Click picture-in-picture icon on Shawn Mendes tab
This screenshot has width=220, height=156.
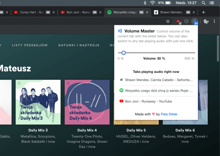(188, 12)
